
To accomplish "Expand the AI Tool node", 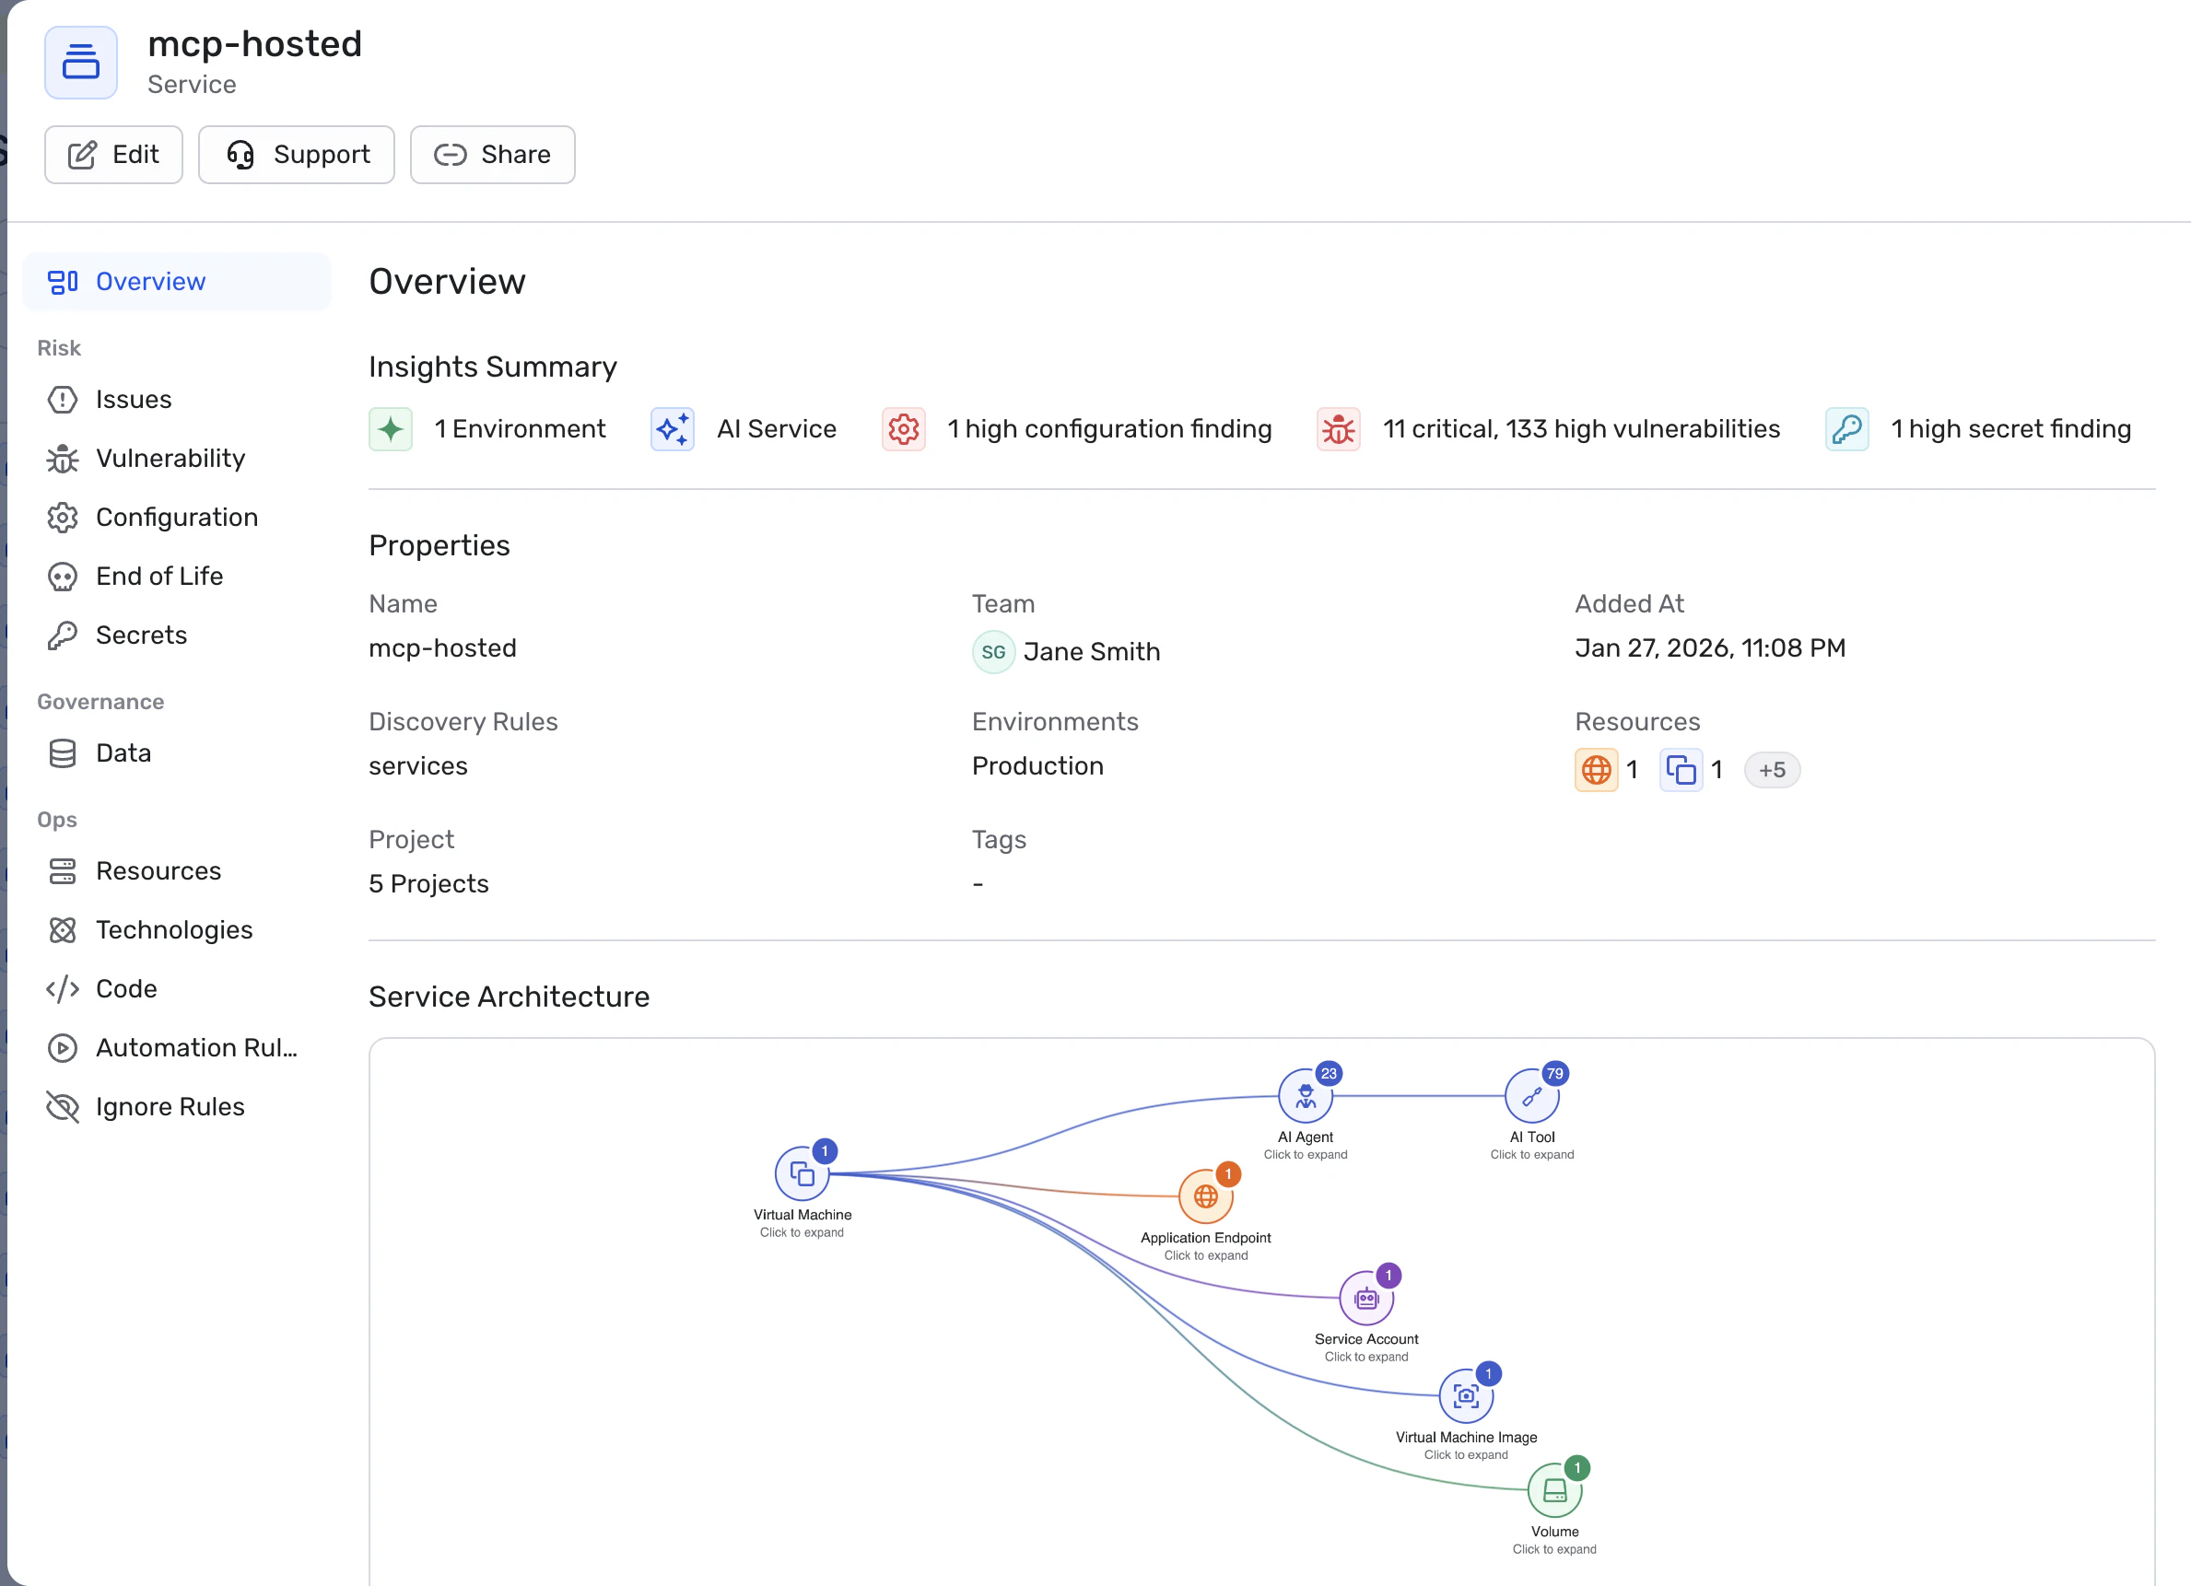I will pyautogui.click(x=1531, y=1096).
